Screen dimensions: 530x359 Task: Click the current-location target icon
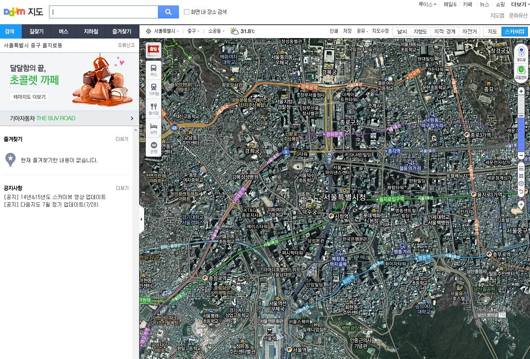(148, 31)
